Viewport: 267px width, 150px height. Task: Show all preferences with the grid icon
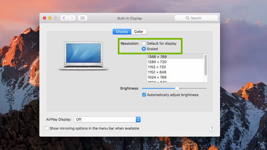pos(82,18)
